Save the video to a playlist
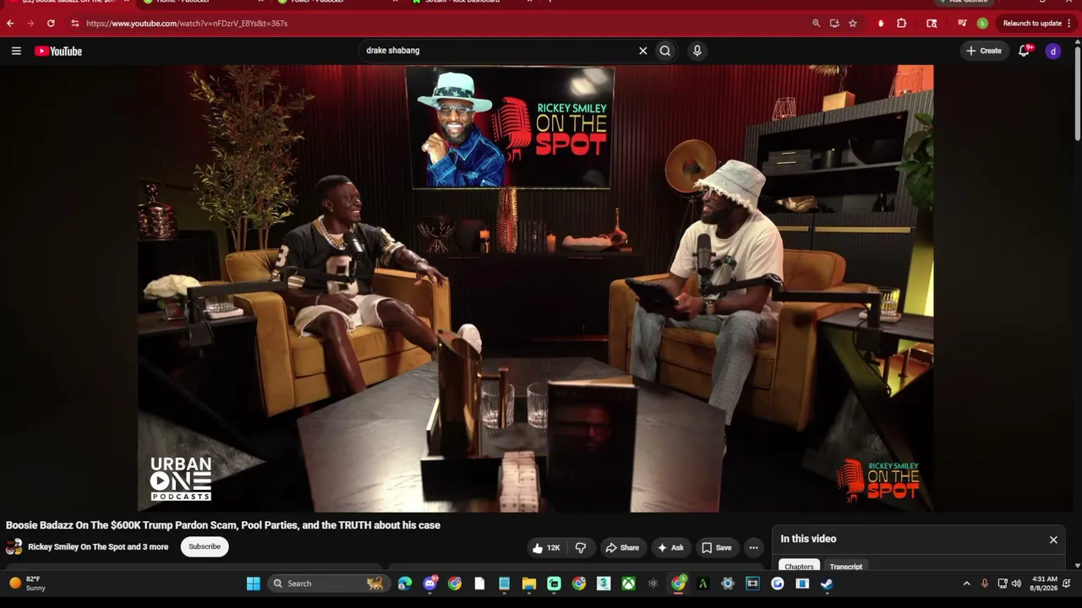The width and height of the screenshot is (1082, 608). (717, 547)
